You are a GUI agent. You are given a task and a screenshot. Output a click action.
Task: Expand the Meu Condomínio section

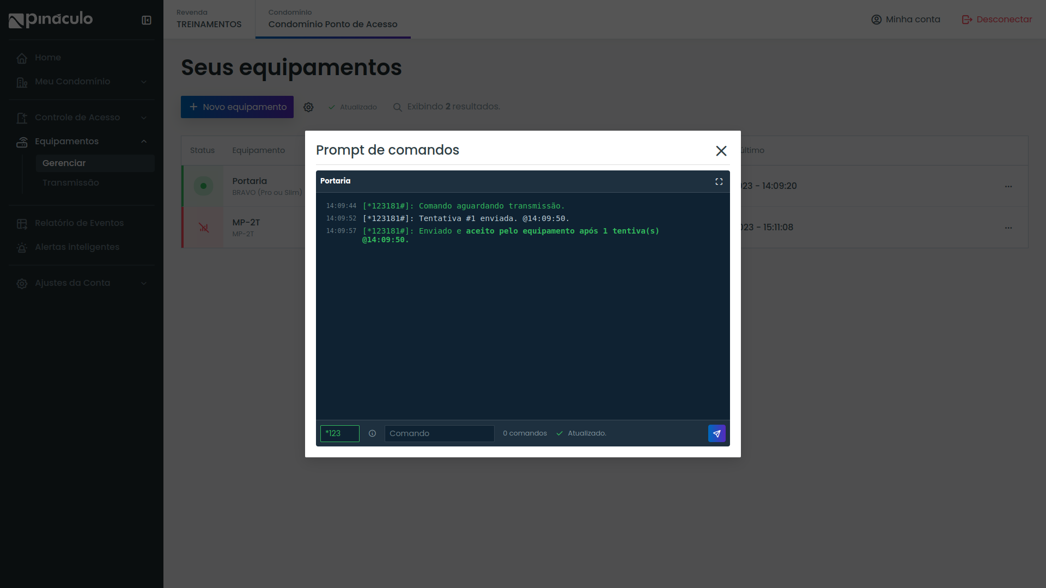(x=143, y=82)
